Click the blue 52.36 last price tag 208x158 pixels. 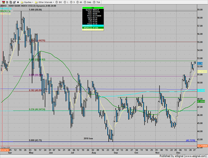coord(200,64)
